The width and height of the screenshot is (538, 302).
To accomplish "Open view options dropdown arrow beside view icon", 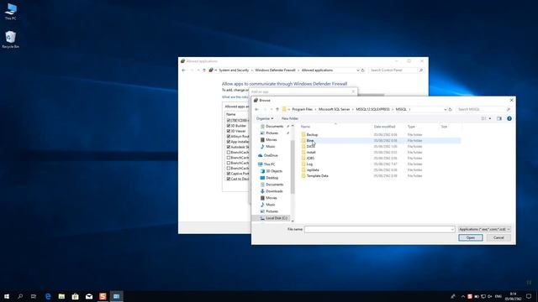I will pos(489,118).
